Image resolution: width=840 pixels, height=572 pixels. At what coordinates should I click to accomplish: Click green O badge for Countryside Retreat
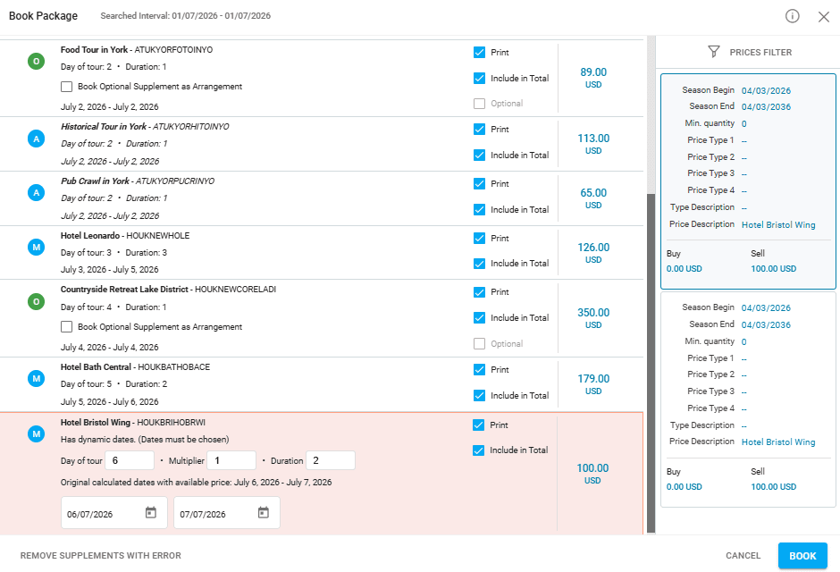37,302
